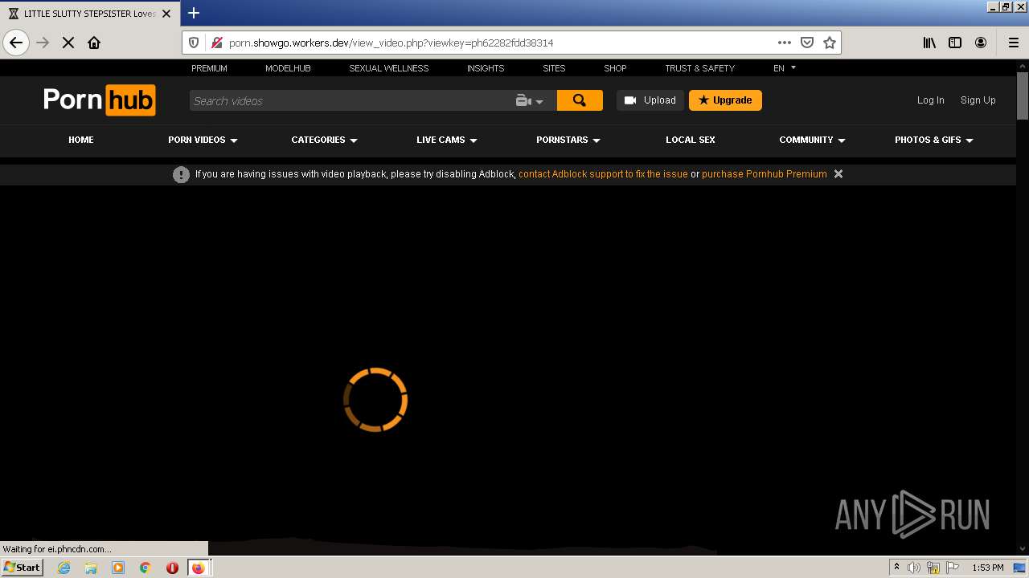The image size is (1029, 578).
Task: Expand the EN language dropdown
Action: pyautogui.click(x=785, y=68)
